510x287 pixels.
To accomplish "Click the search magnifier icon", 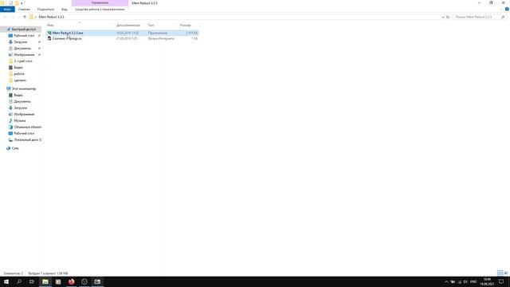I will (503, 17).
